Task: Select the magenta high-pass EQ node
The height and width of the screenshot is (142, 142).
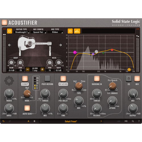Action: (x=75, y=52)
